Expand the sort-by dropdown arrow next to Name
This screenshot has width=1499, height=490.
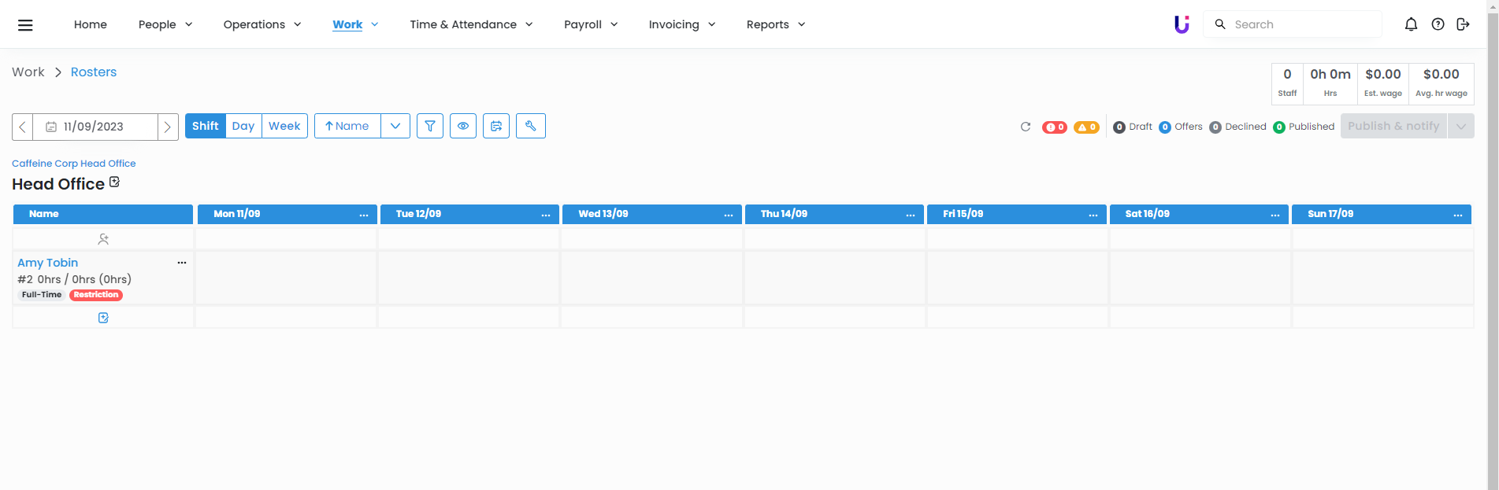pos(395,126)
